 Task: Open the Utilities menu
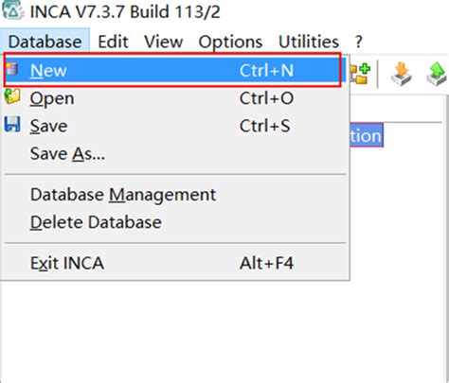(x=309, y=42)
